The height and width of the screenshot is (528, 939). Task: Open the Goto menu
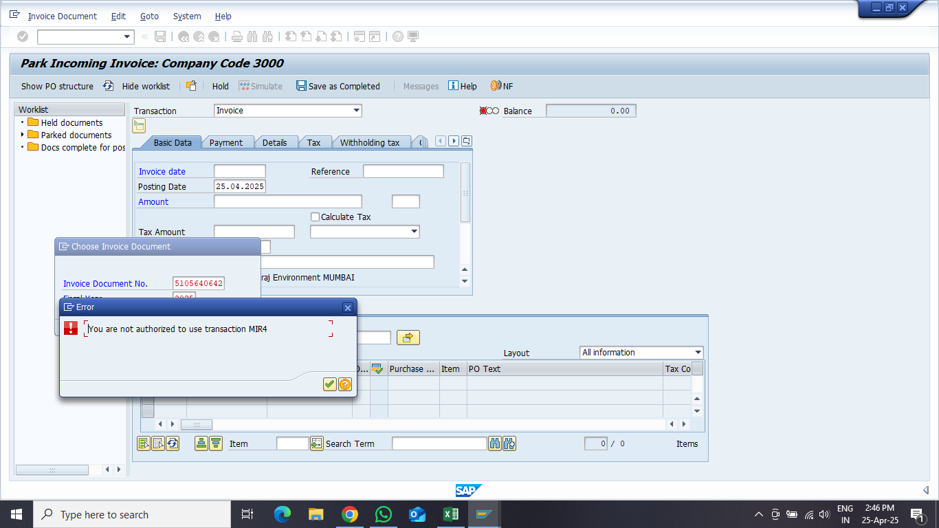[x=149, y=16]
